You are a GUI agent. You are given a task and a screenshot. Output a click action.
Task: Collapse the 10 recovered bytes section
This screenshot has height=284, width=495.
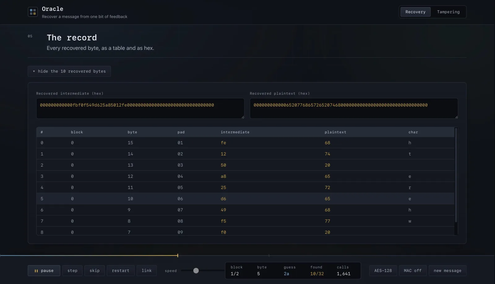69,71
